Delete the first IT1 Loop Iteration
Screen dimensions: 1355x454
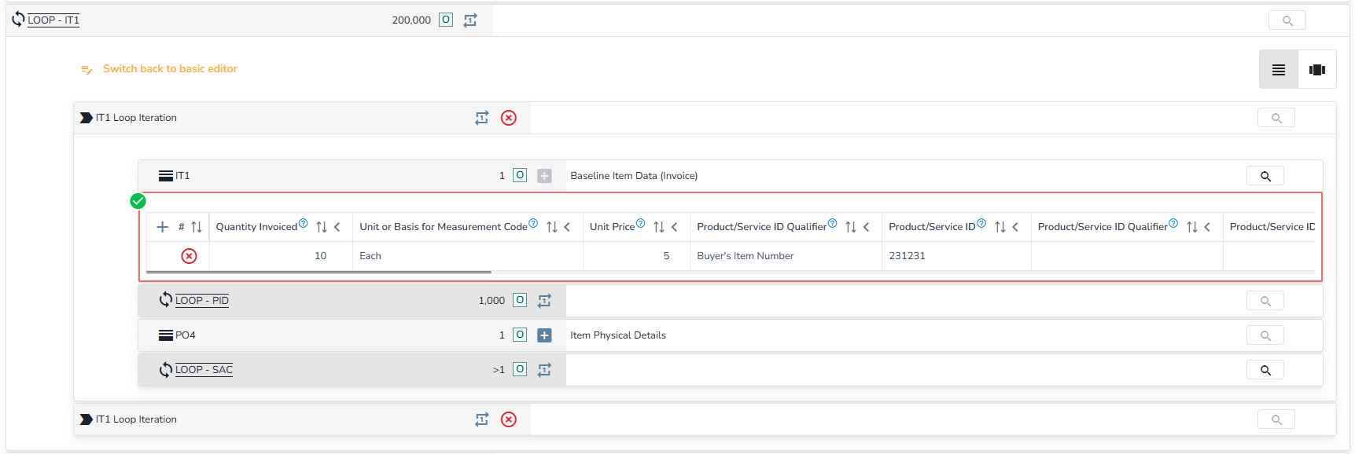(509, 118)
